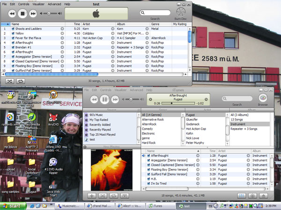Image resolution: width=281 pixels, height=210 pixels.
Task: Sort by Name column in iTunes list
Action: pyautogui.click(x=173, y=151)
